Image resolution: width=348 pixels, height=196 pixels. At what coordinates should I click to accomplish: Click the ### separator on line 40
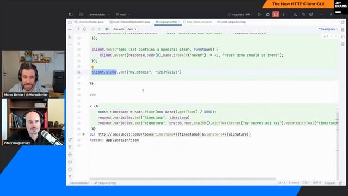pos(92,95)
